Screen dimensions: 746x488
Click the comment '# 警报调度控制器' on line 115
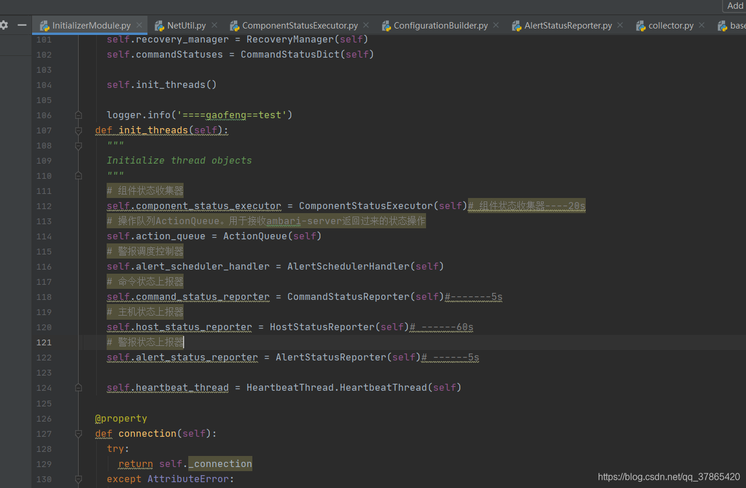(x=145, y=252)
